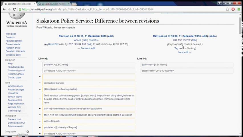The height and width of the screenshot is (137, 243).
Task: Click Permanent link
Action: click(15, 100)
